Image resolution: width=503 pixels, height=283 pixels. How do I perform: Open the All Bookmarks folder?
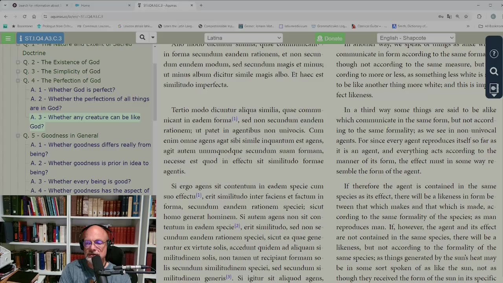pos(490,26)
